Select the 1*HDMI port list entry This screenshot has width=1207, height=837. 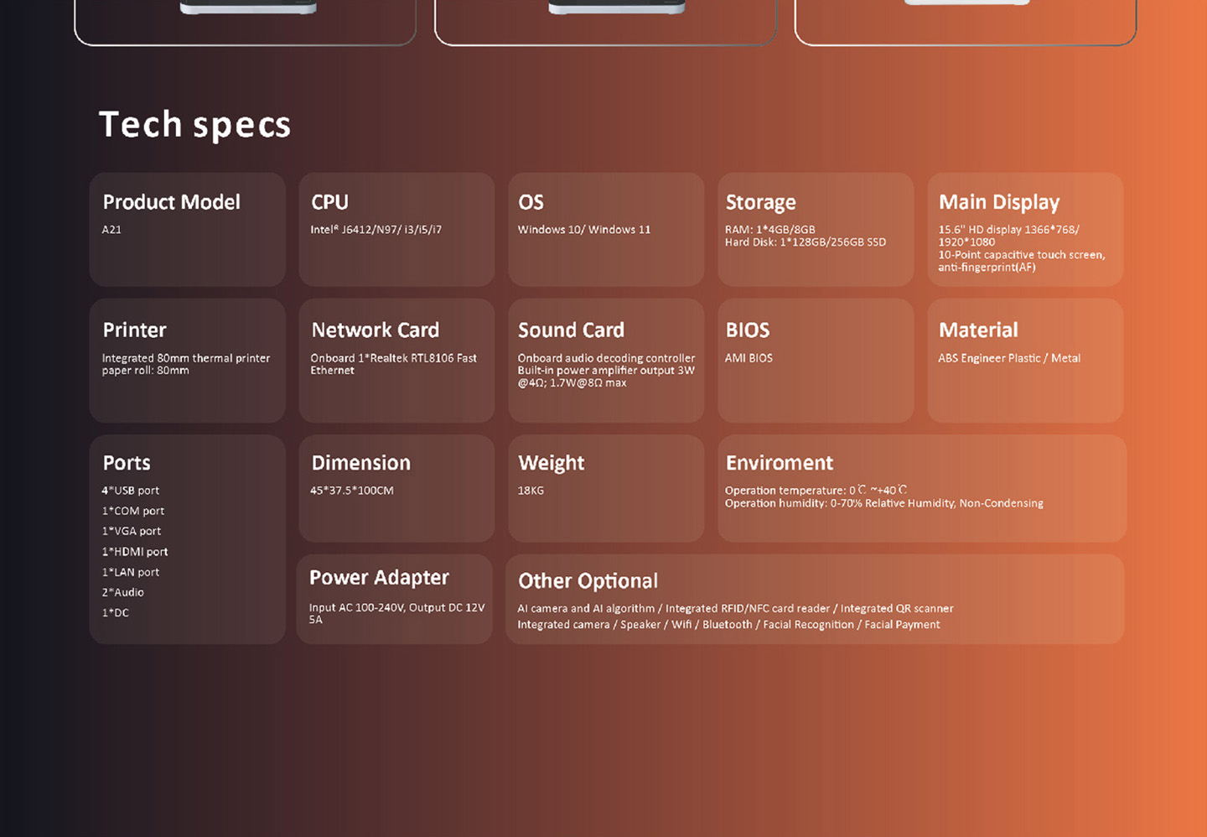[x=135, y=552]
